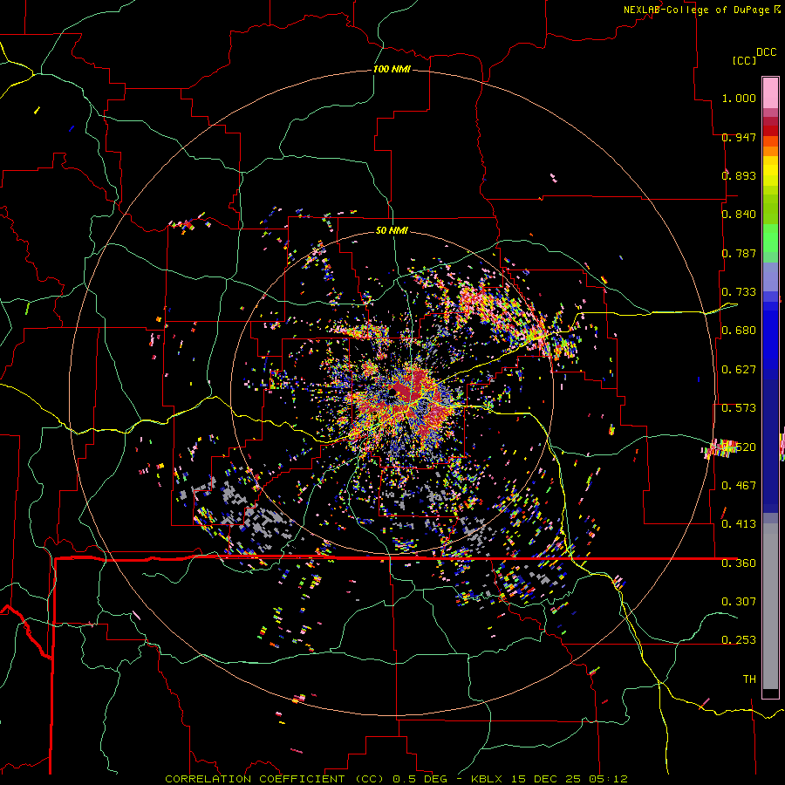This screenshot has height=785, width=785.
Task: Click the 50 NMI range ring label
Action: 392,230
